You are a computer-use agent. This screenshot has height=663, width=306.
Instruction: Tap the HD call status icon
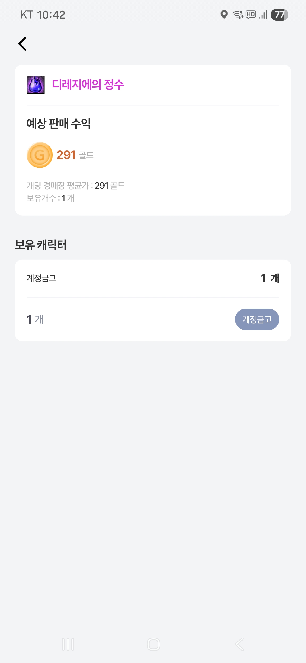(x=251, y=14)
